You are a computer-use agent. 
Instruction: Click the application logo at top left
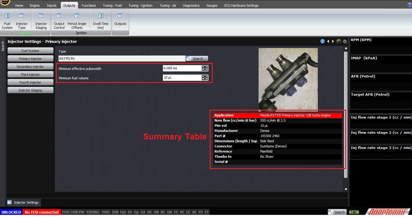click(5, 3)
